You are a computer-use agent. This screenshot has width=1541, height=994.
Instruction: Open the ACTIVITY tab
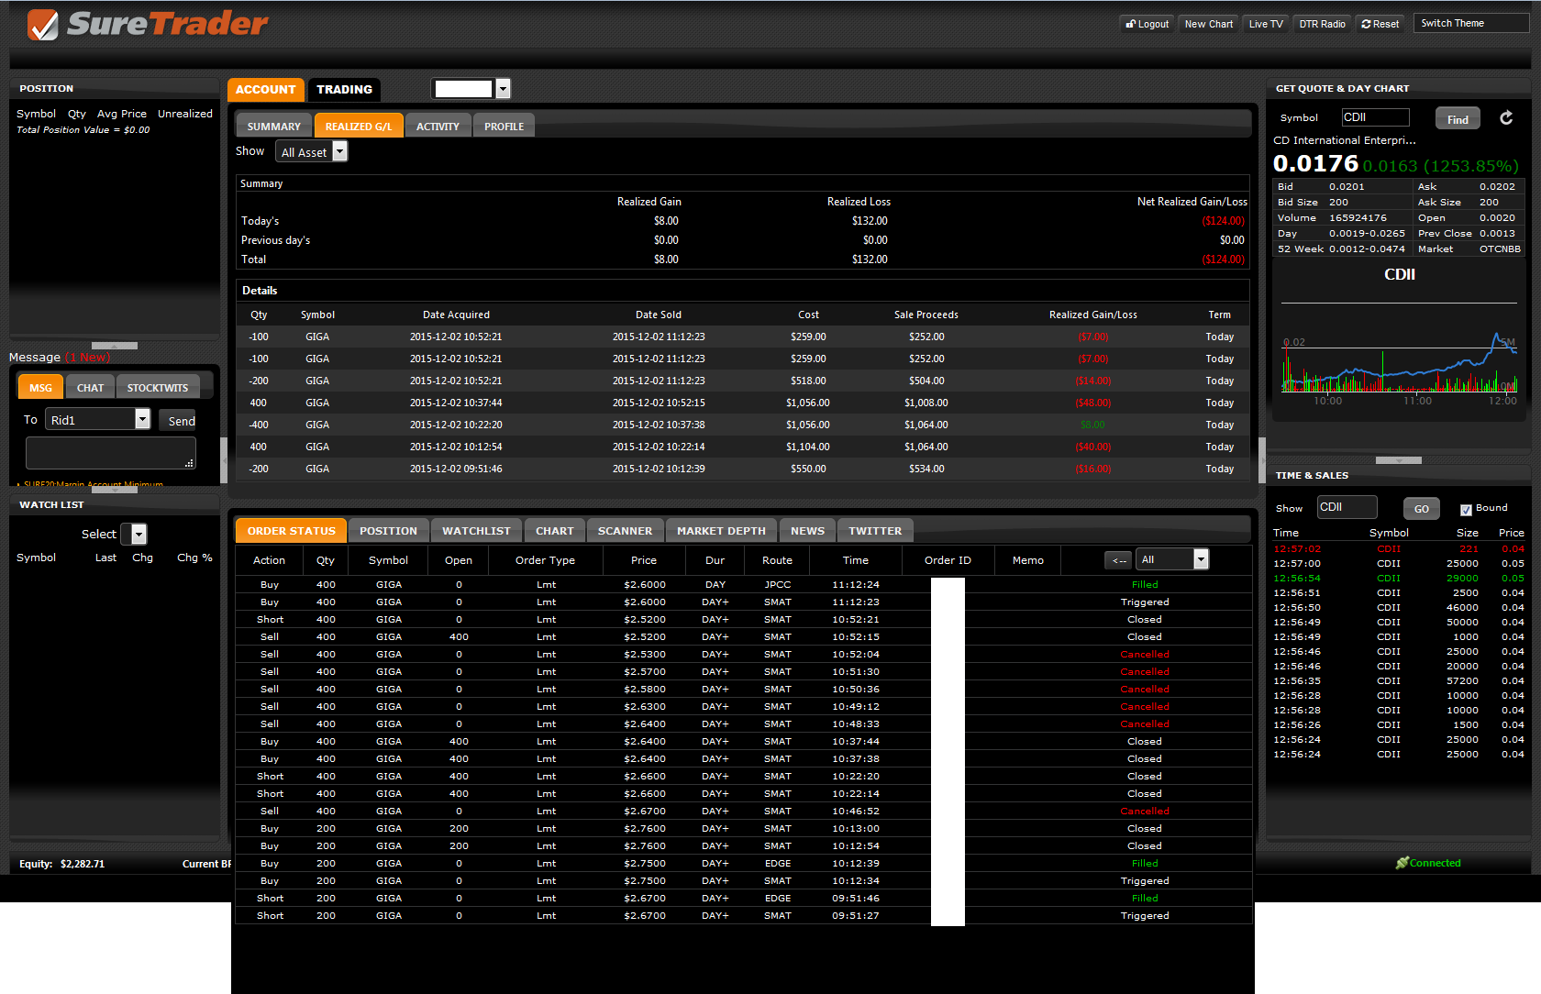click(x=438, y=127)
